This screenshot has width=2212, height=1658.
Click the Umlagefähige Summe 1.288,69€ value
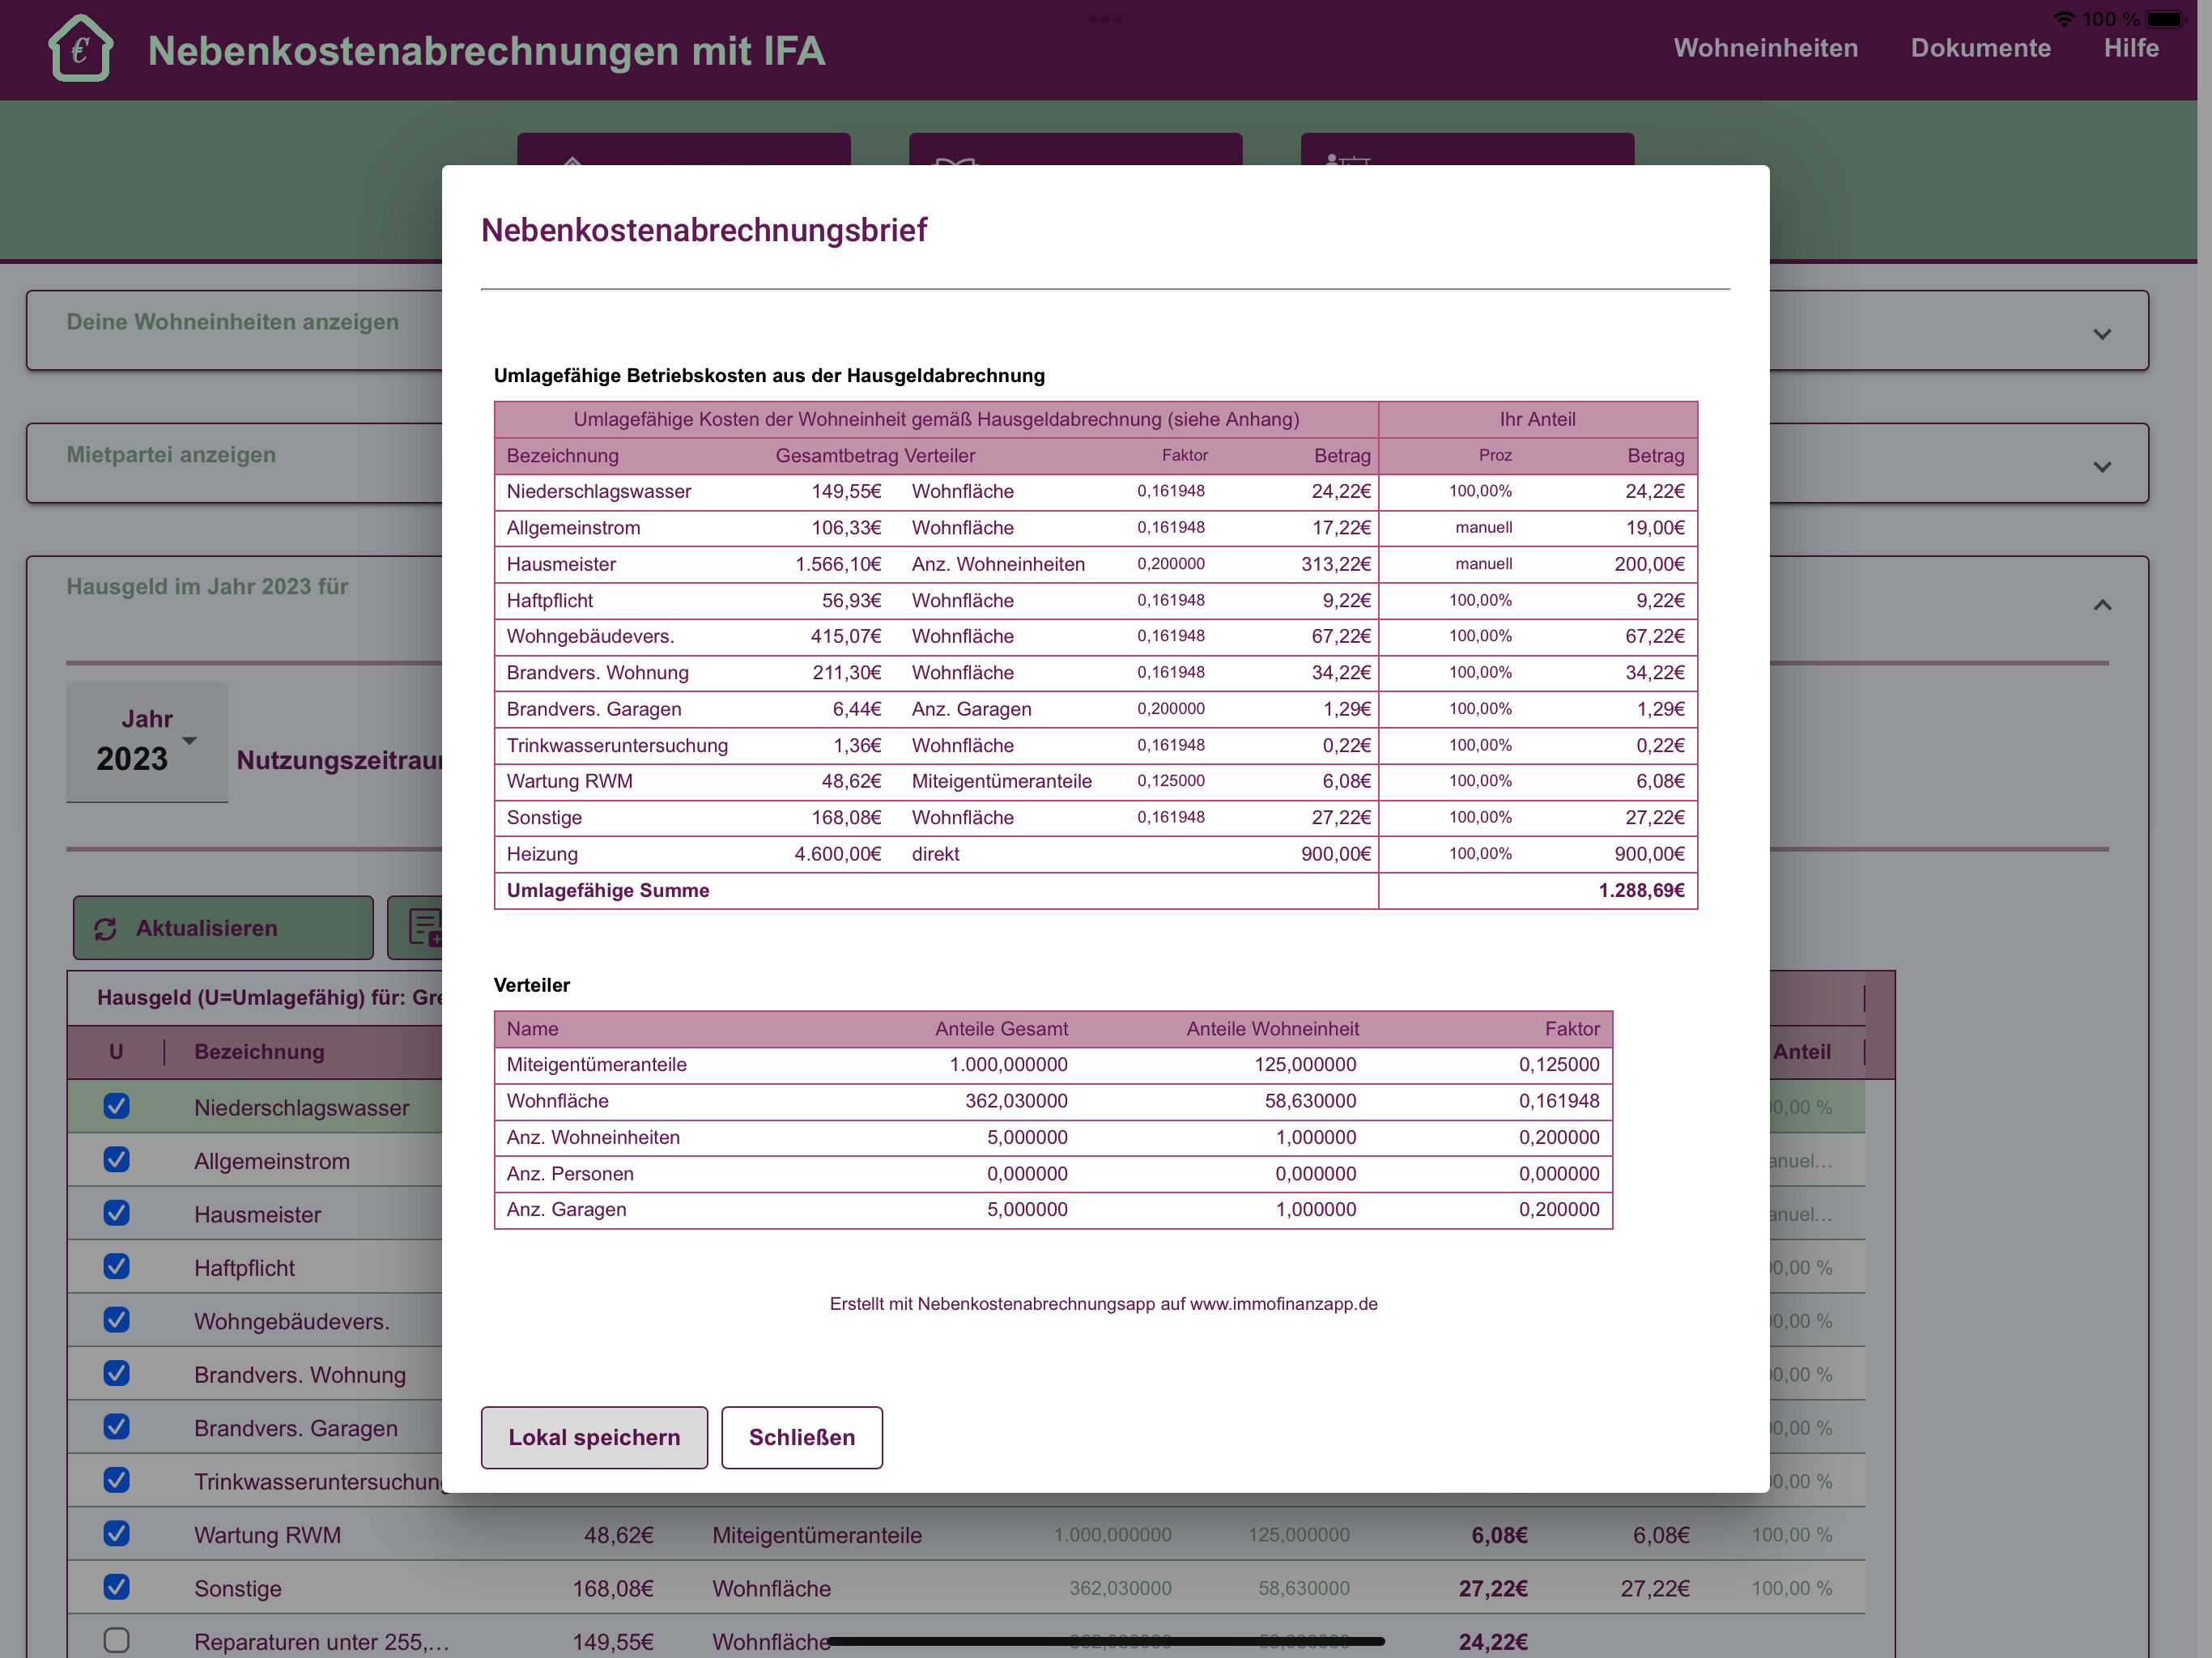[1641, 890]
